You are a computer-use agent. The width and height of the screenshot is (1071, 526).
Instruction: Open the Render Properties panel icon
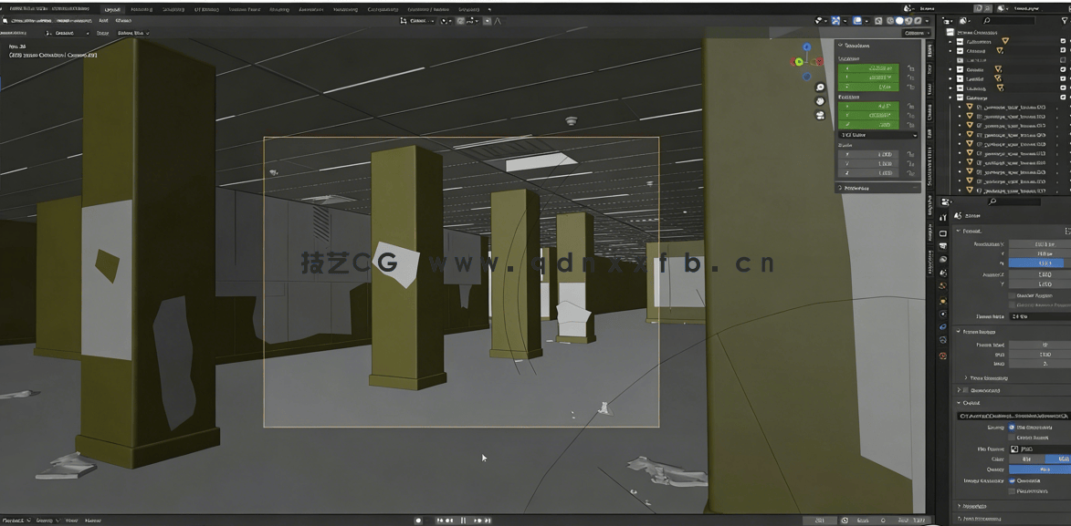point(943,232)
